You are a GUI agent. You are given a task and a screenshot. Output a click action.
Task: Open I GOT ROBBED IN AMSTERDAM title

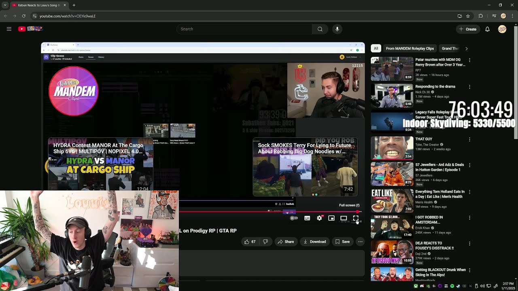click(429, 220)
